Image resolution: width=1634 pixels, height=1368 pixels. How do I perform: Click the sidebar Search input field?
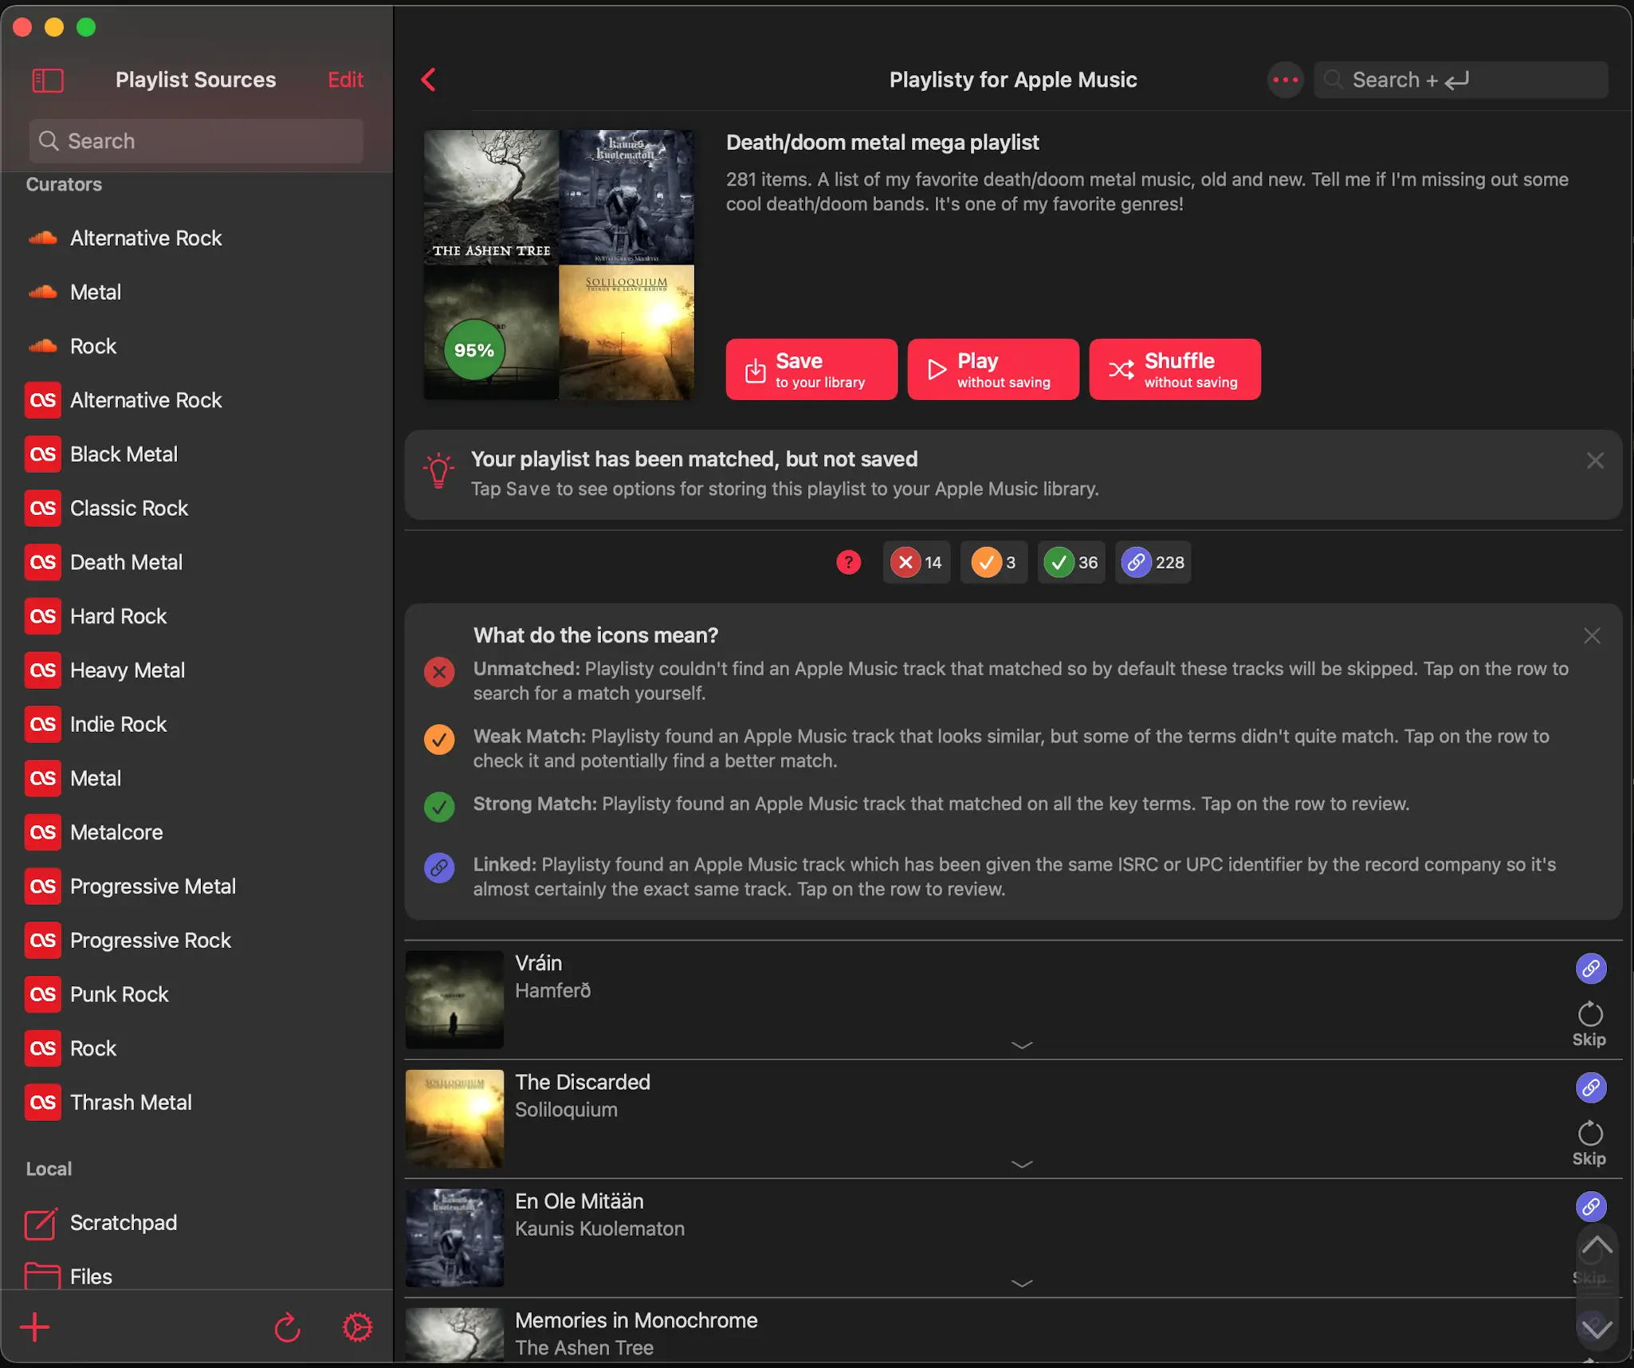(196, 141)
